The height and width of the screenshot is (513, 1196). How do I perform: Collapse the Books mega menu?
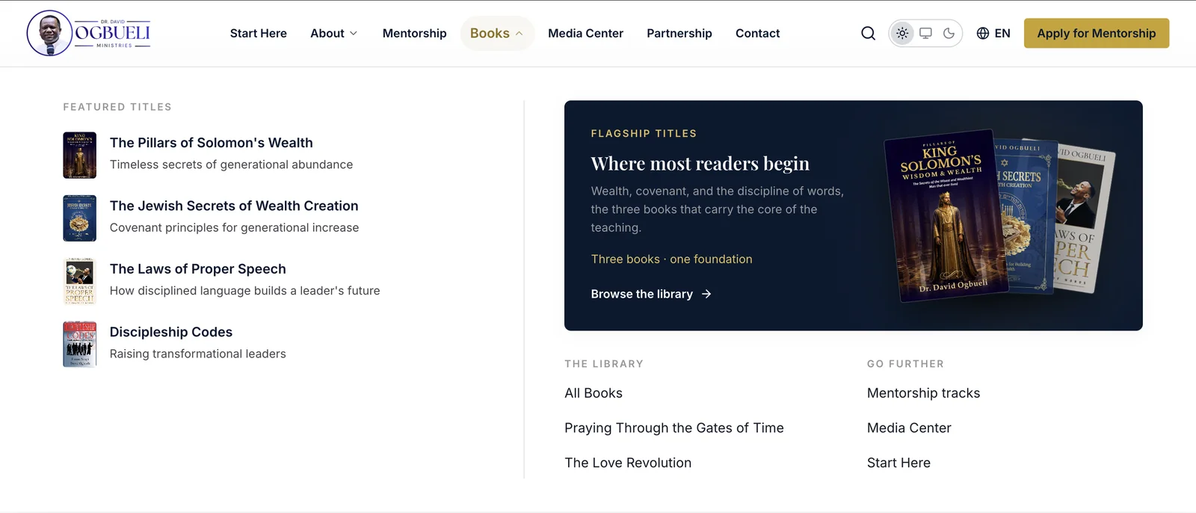pos(497,33)
